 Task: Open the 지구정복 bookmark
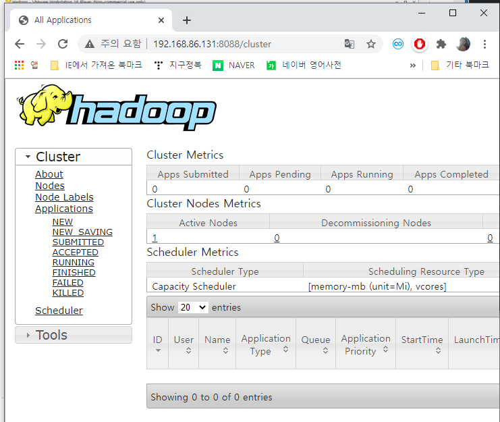[x=177, y=65]
